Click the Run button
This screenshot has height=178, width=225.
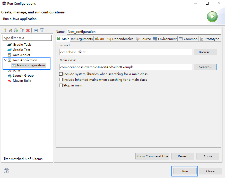click(185, 171)
